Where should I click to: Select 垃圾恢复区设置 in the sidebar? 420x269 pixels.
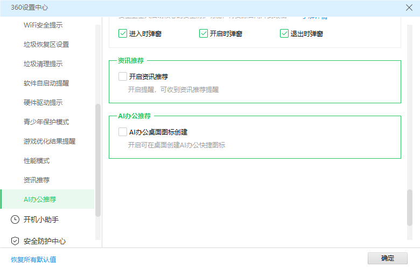[x=46, y=45]
